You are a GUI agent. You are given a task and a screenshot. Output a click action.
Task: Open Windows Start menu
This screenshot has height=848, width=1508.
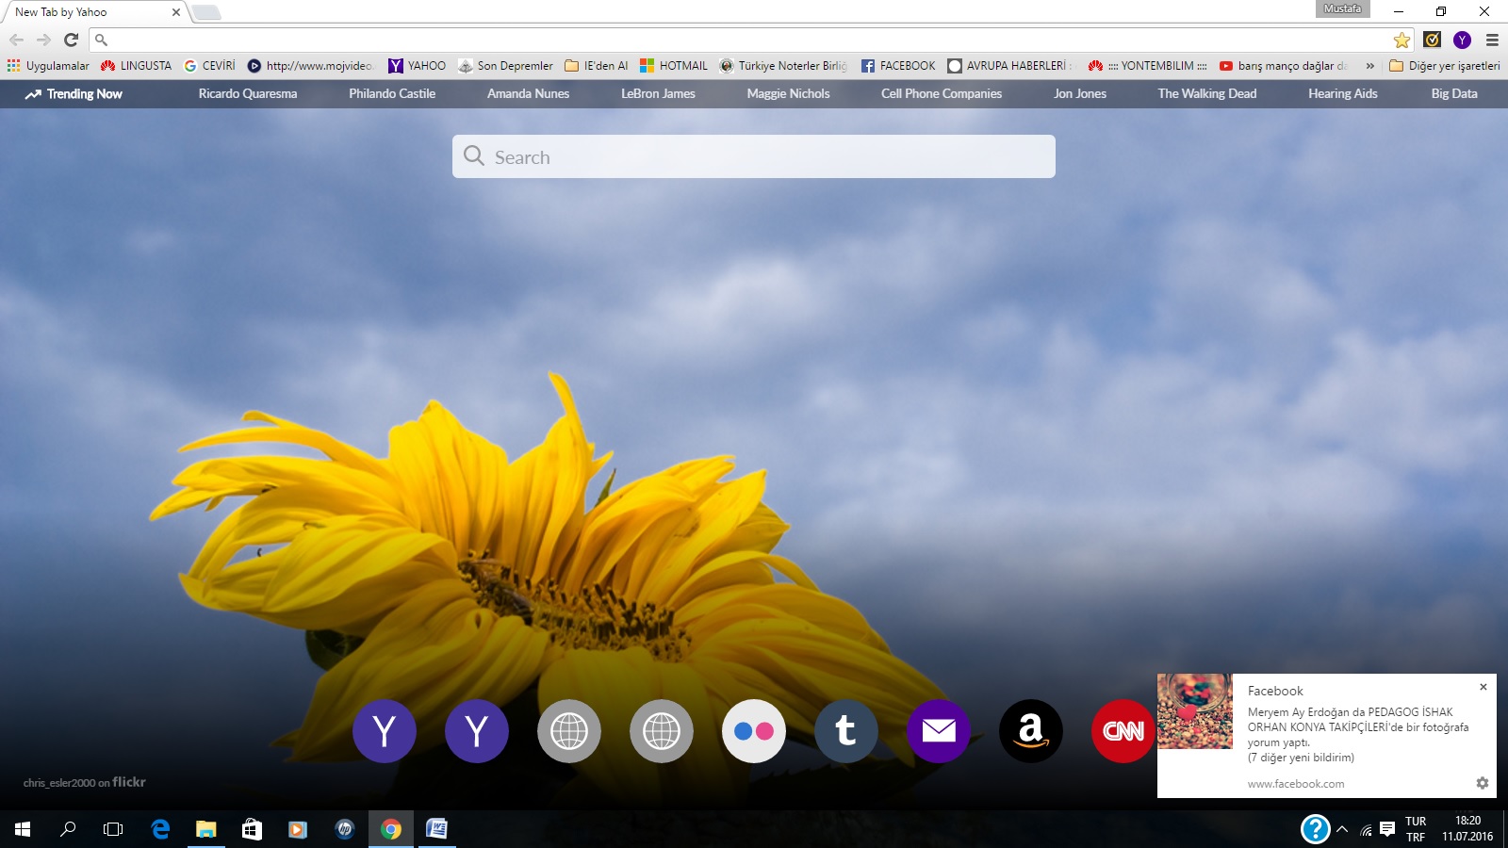pos(23,829)
